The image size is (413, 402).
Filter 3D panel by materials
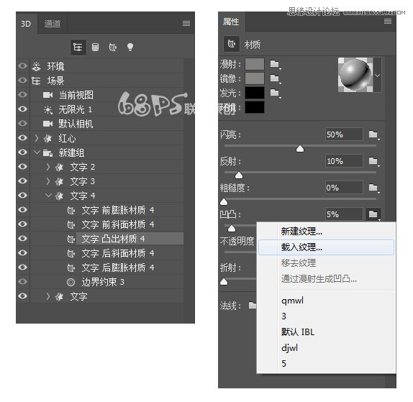(113, 47)
